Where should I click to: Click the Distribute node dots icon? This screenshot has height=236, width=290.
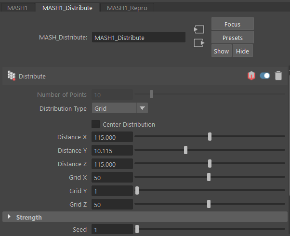tap(12, 76)
